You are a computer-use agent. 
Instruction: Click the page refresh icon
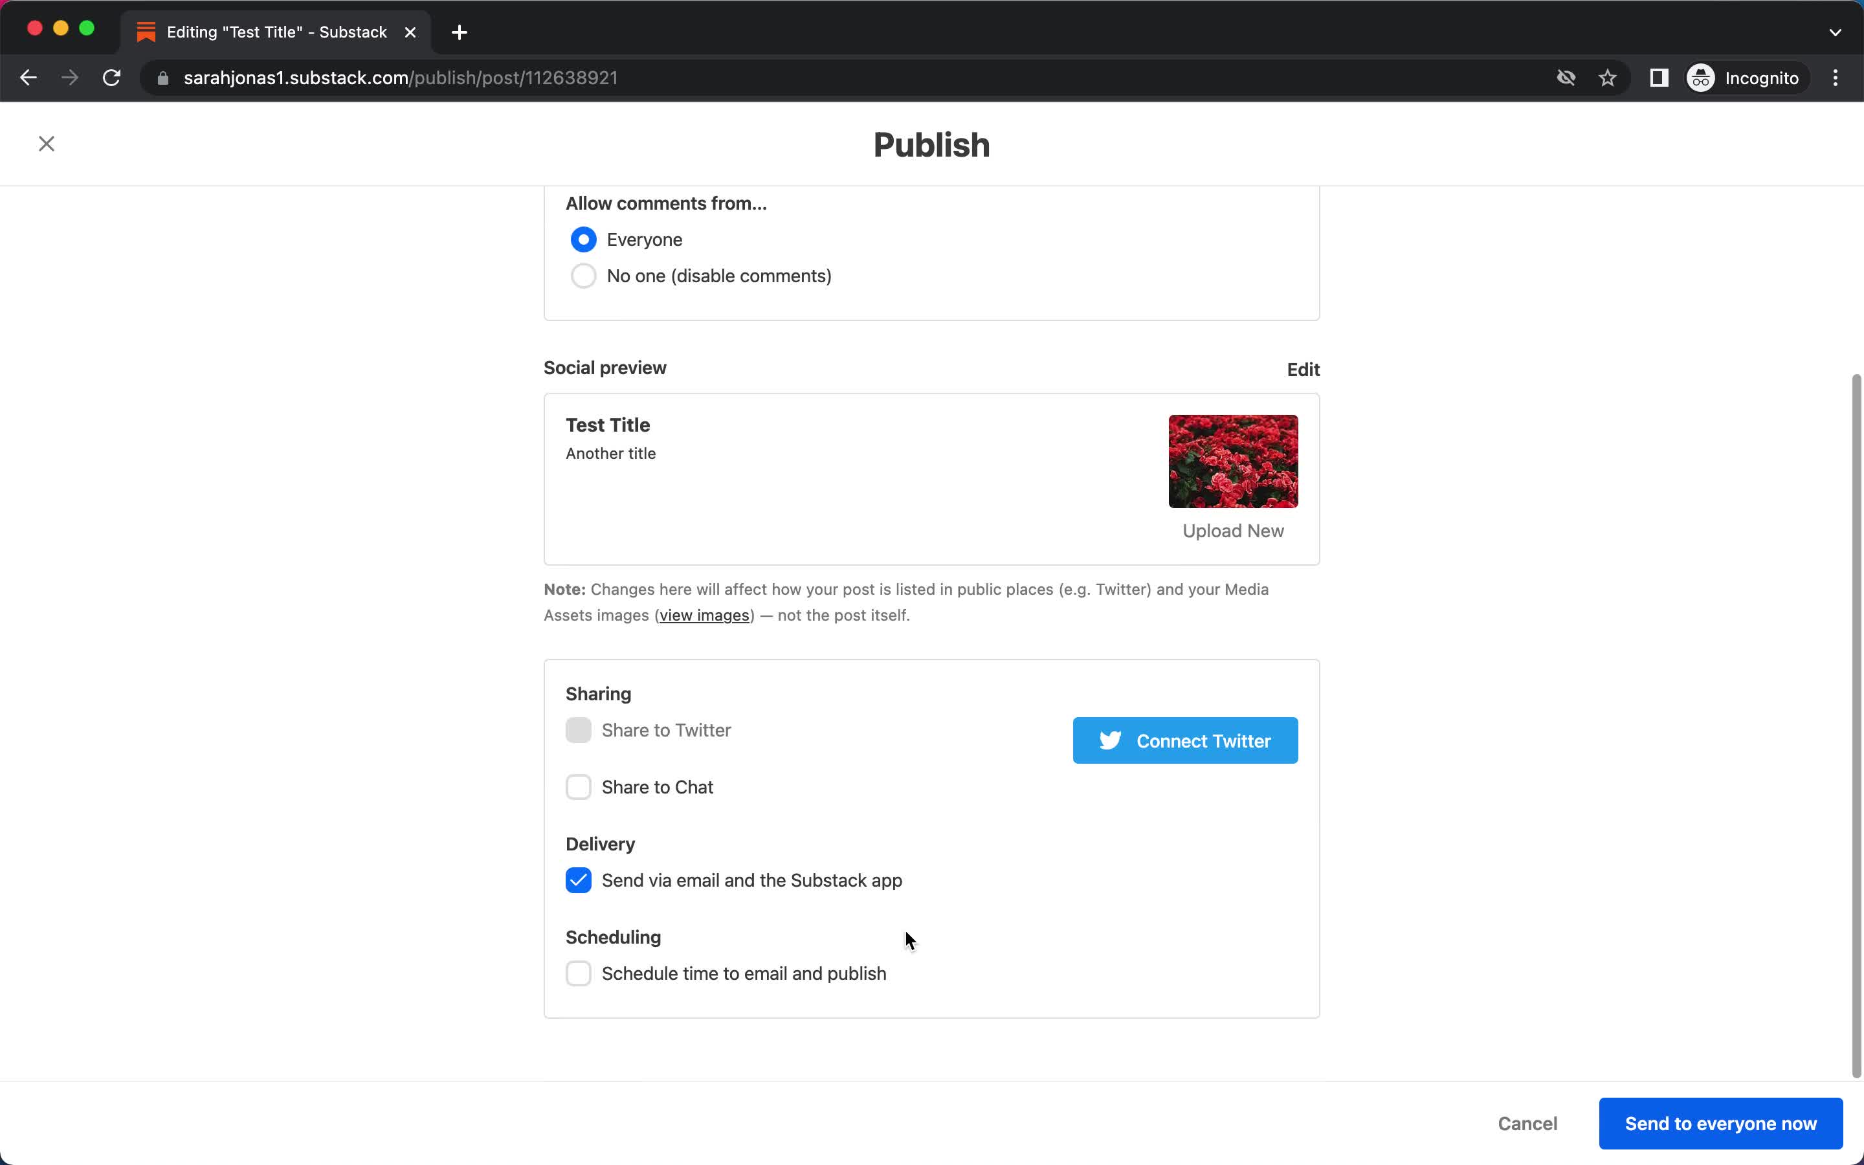pos(113,78)
